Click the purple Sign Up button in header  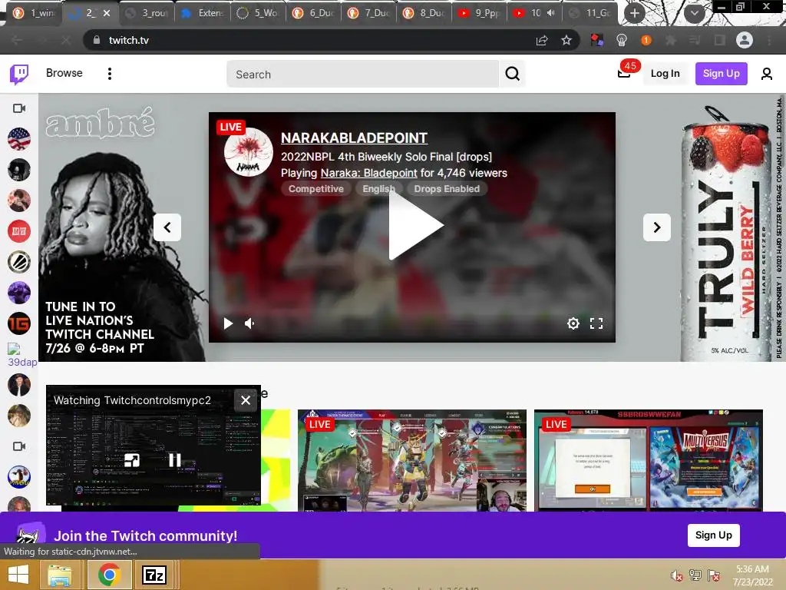click(721, 73)
